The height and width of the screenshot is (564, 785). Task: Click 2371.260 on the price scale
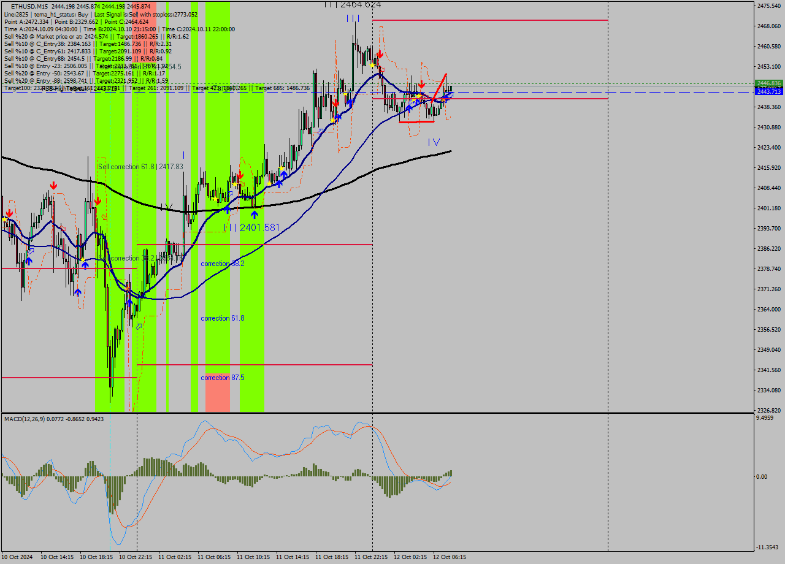(769, 289)
